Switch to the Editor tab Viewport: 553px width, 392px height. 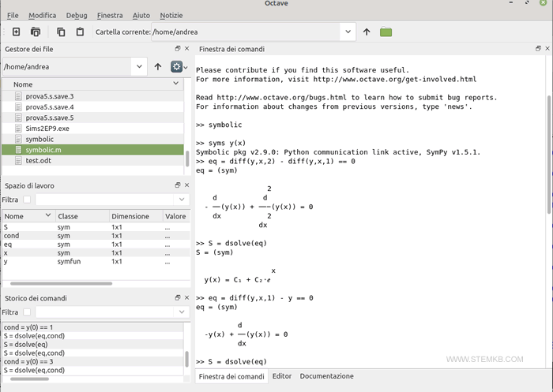pyautogui.click(x=282, y=376)
